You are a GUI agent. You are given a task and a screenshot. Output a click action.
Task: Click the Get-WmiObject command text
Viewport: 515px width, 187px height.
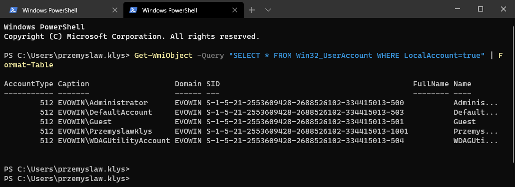[163, 56]
